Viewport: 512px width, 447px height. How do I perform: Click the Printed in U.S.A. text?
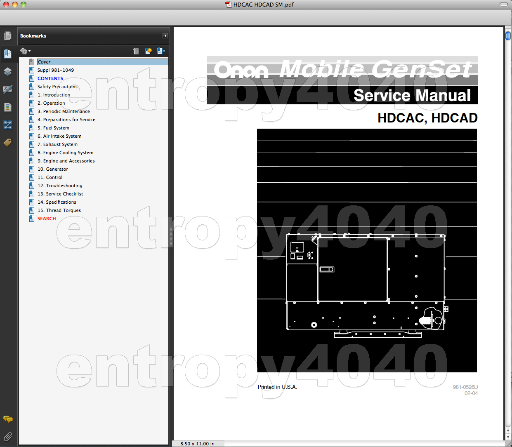(277, 387)
